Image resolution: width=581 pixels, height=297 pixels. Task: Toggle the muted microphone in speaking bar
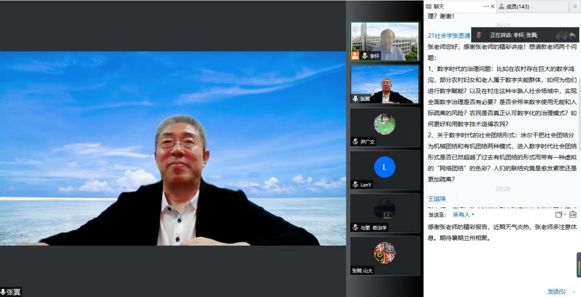(479, 35)
